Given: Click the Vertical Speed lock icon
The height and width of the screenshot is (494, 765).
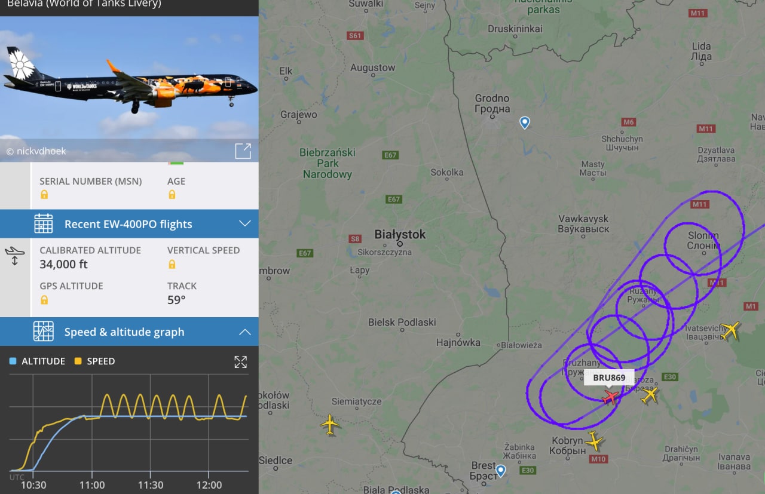Looking at the screenshot, I should pyautogui.click(x=172, y=264).
